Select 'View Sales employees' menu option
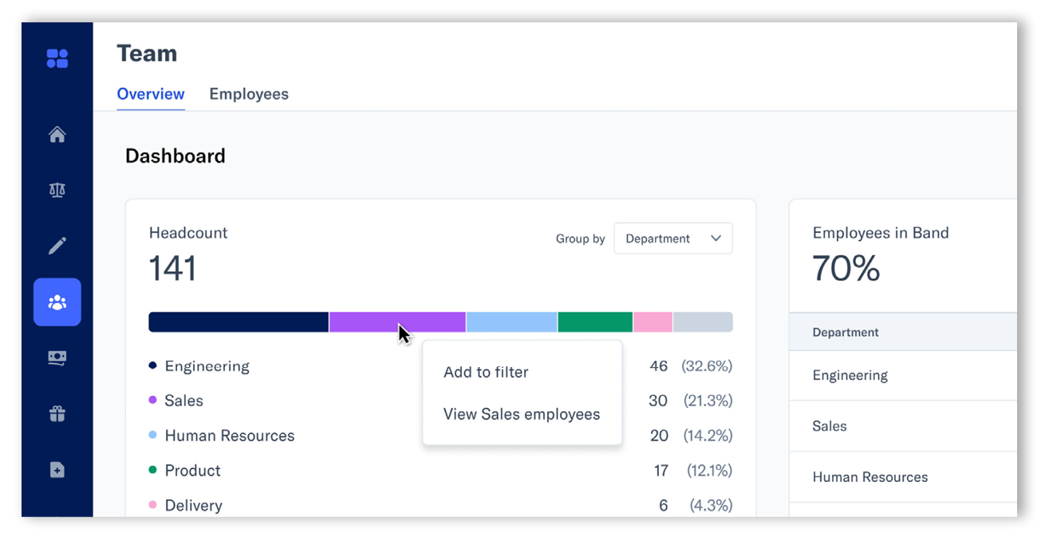 click(522, 414)
